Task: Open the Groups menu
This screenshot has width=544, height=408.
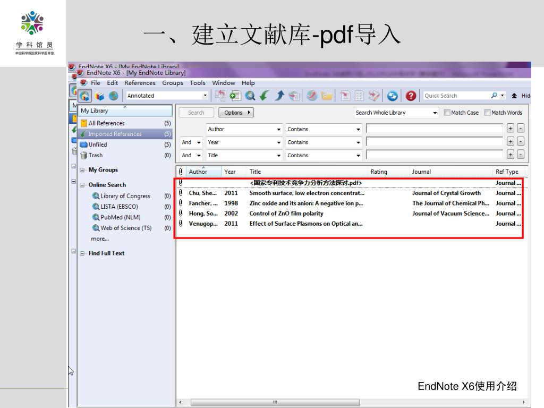Action: coord(173,82)
